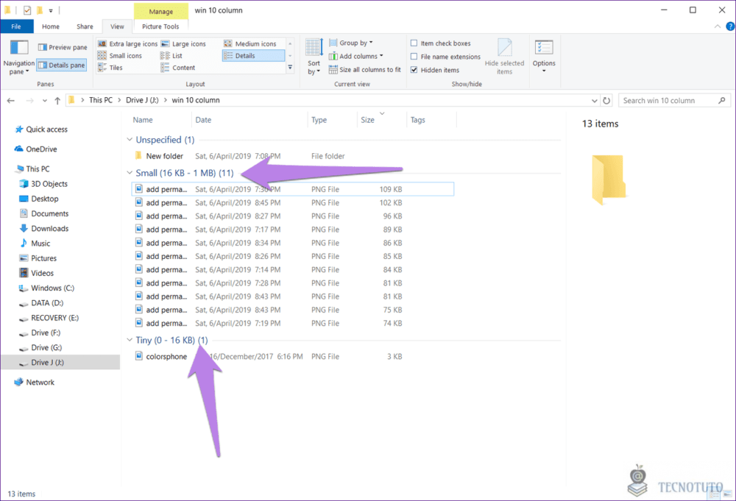Switch to the Share ribbon tab
Screen dimensions: 736x501
(85, 26)
